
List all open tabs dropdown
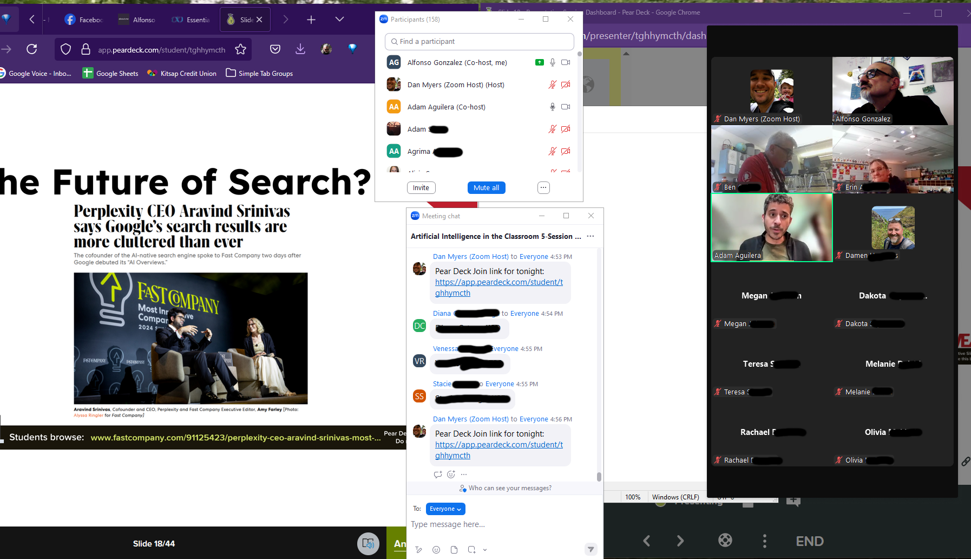339,19
